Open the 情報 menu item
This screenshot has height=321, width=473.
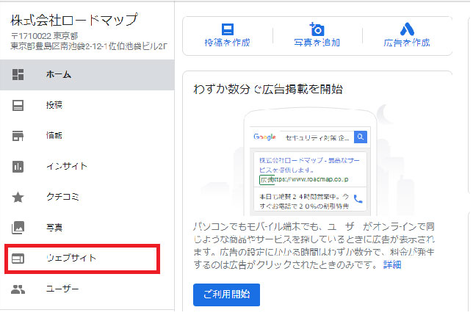(87, 136)
